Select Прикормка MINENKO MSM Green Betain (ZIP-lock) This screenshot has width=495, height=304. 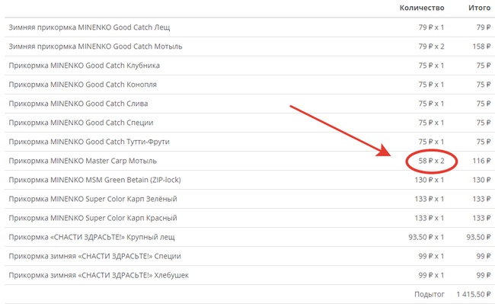tap(94, 180)
